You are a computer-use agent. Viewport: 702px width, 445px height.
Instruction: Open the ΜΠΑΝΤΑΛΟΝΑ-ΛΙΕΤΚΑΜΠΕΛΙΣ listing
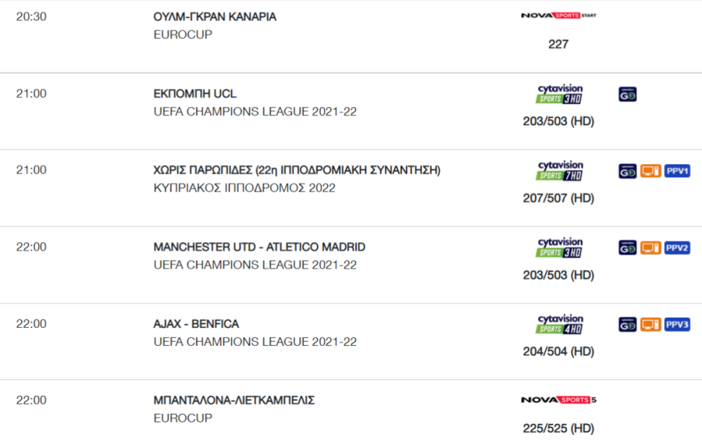point(234,400)
